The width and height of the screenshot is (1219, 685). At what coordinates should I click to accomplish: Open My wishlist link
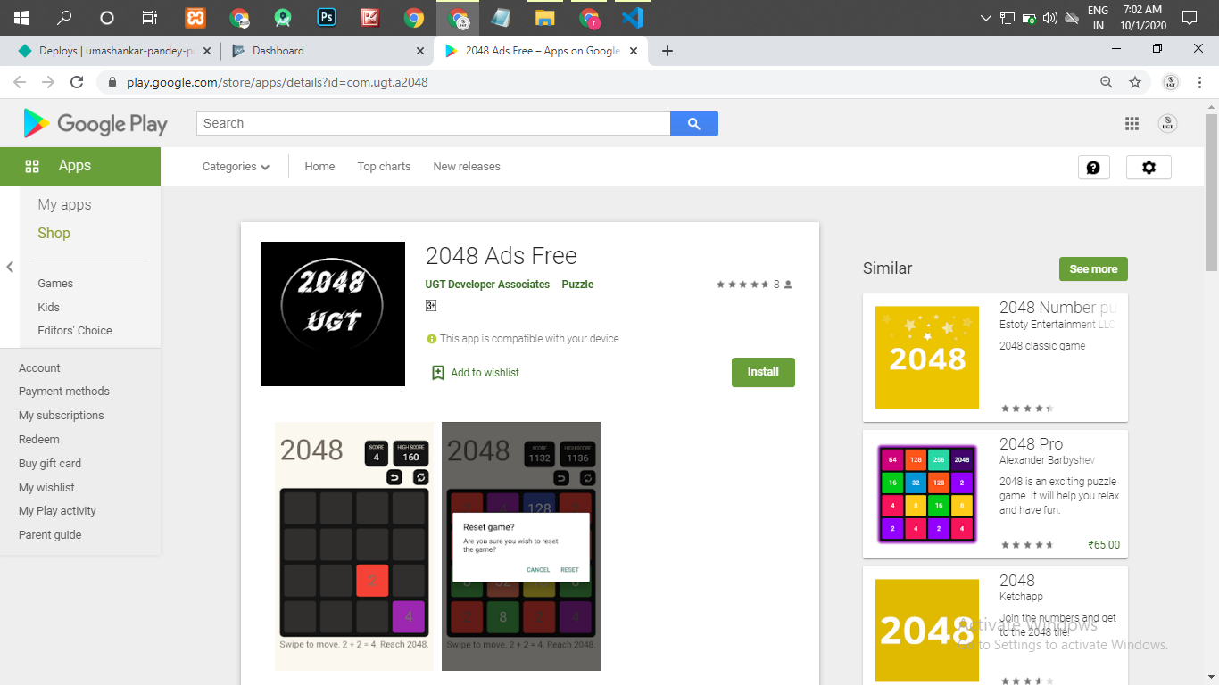pyautogui.click(x=46, y=487)
